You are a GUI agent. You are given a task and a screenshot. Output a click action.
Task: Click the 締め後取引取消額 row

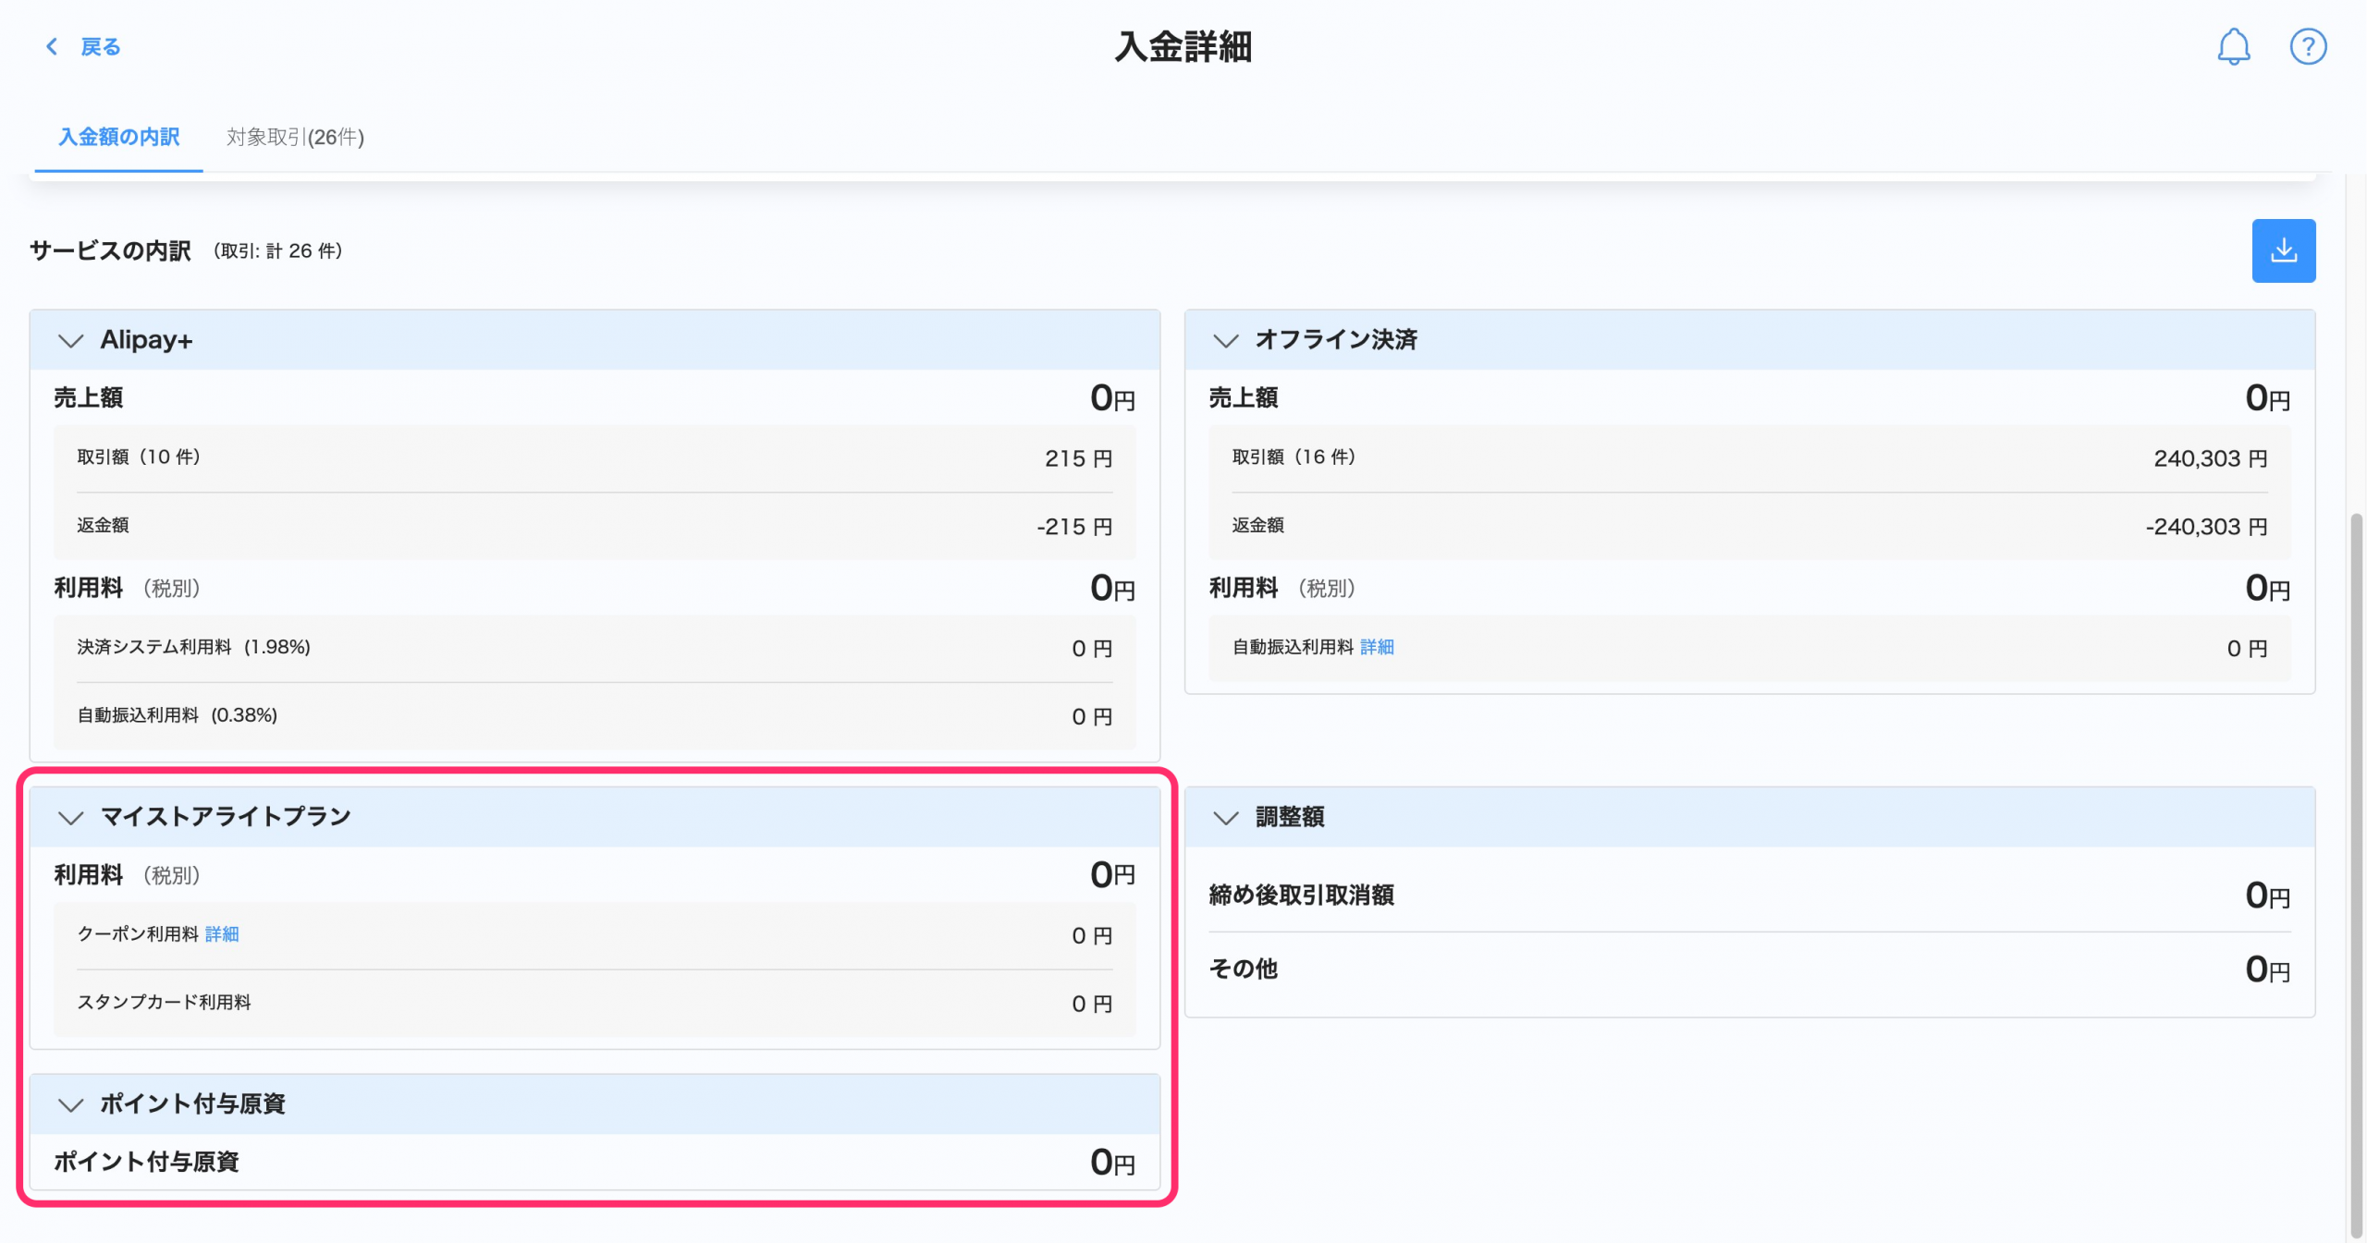1748,895
